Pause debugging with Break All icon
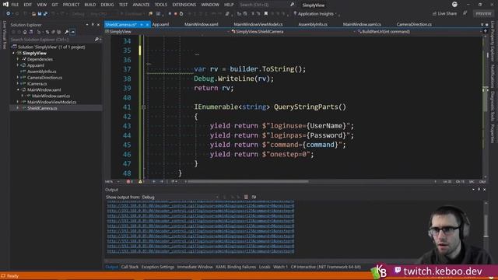 tap(170, 14)
